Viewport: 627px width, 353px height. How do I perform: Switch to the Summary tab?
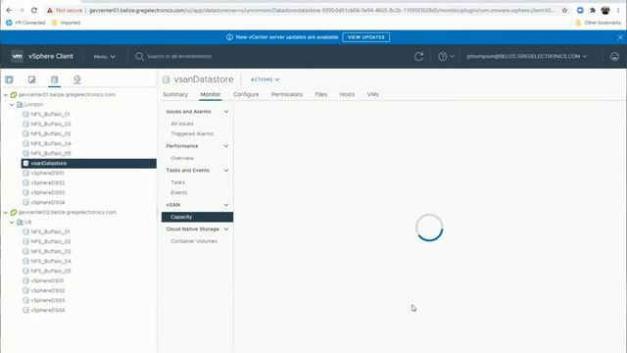[175, 94]
